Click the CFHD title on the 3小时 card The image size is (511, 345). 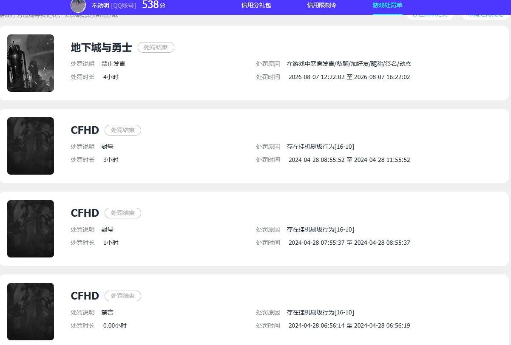click(x=85, y=130)
